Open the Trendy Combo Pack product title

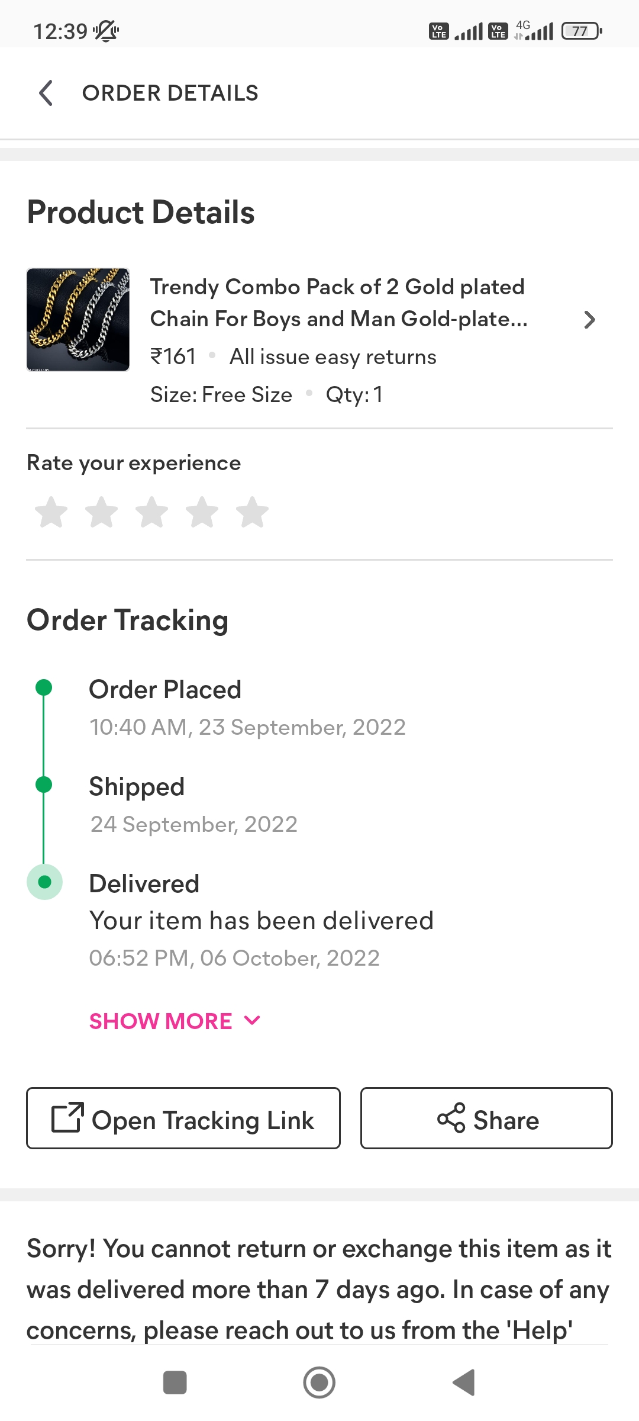(338, 303)
